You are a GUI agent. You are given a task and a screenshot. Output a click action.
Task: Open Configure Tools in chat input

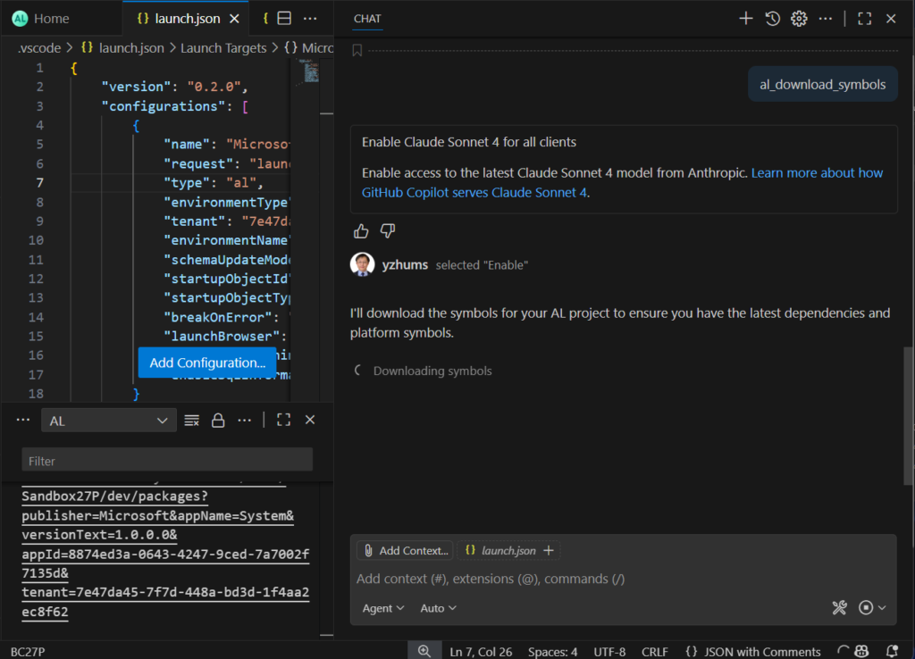(839, 608)
